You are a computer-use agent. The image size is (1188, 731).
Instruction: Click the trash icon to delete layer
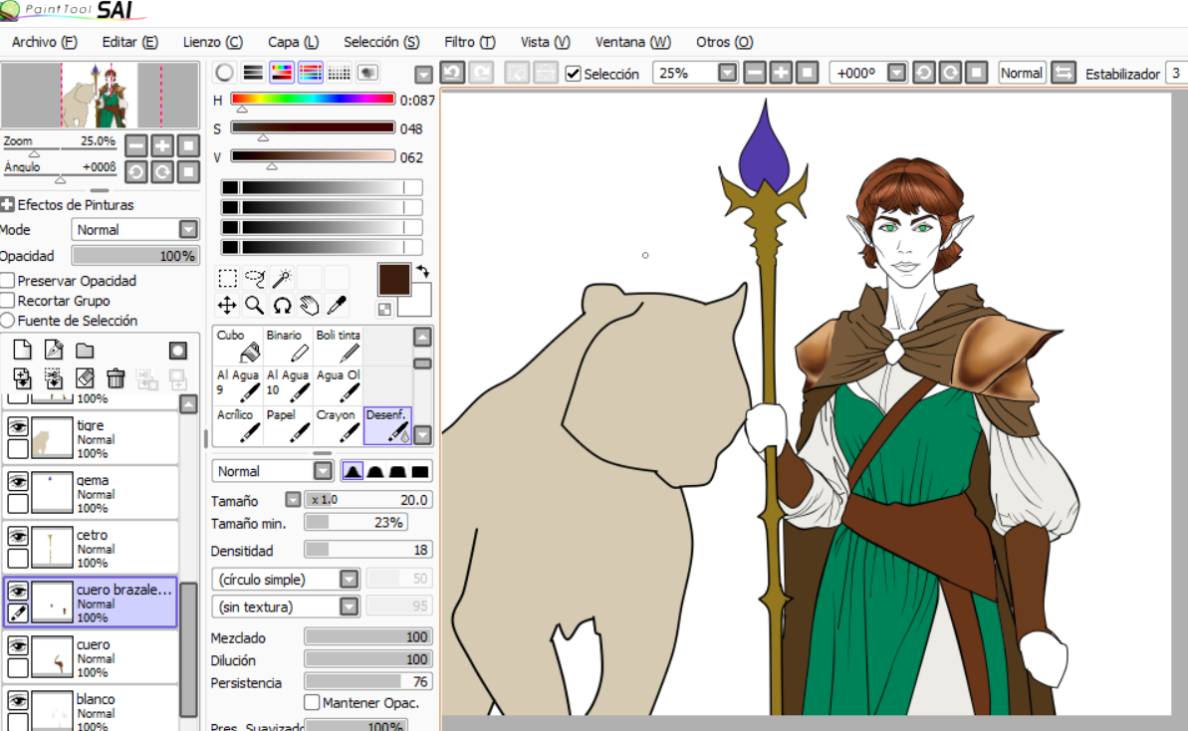coord(116,377)
